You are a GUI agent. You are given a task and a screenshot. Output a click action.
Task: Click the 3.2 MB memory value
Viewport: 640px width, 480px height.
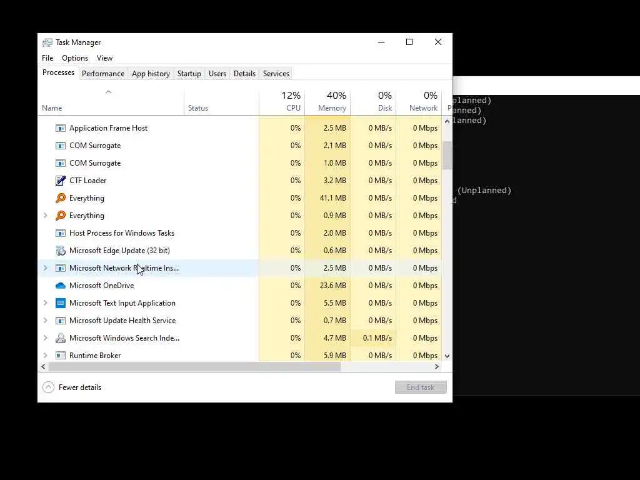click(335, 181)
